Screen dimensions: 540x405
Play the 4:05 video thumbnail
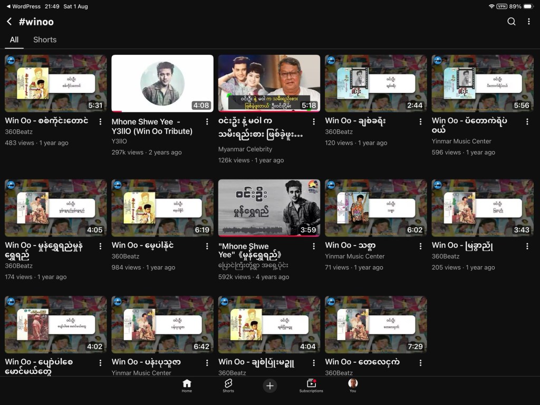click(x=56, y=208)
